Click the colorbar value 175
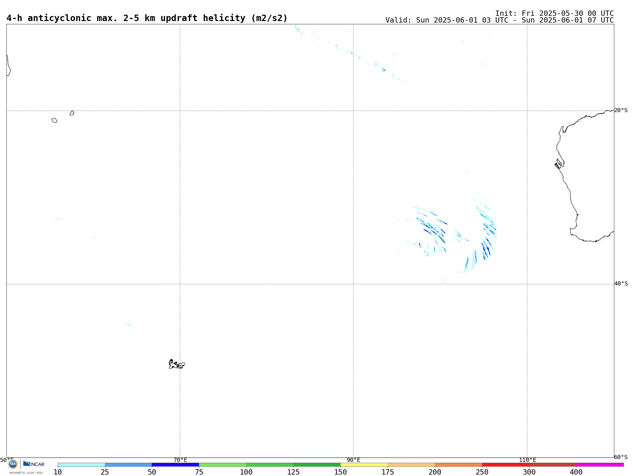The height and width of the screenshot is (476, 633). [x=388, y=472]
